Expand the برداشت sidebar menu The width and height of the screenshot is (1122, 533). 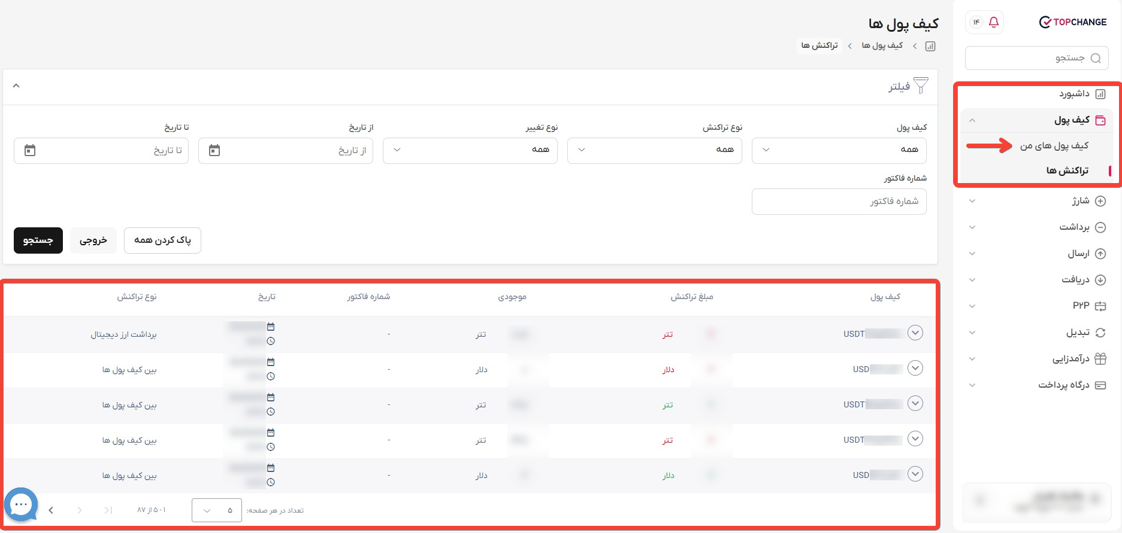(x=972, y=227)
